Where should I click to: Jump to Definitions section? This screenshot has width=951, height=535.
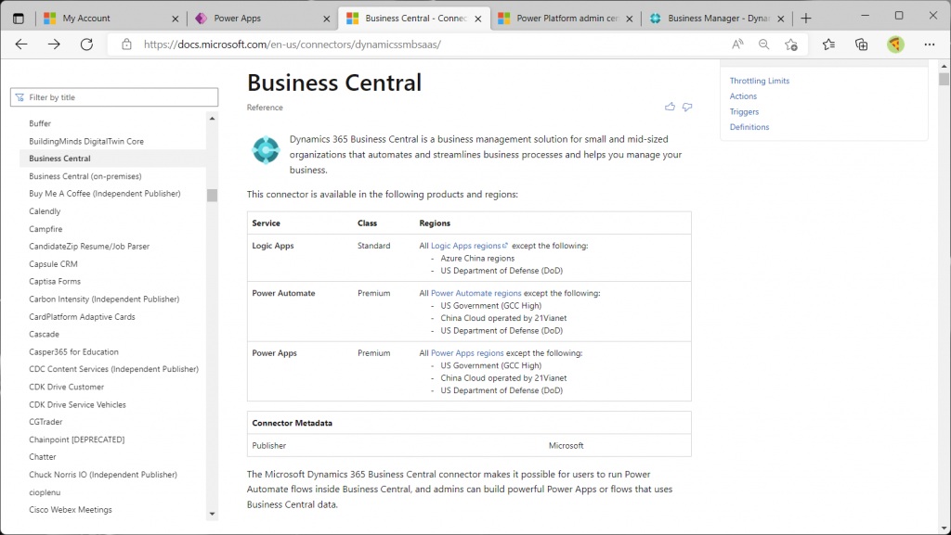[x=749, y=127]
